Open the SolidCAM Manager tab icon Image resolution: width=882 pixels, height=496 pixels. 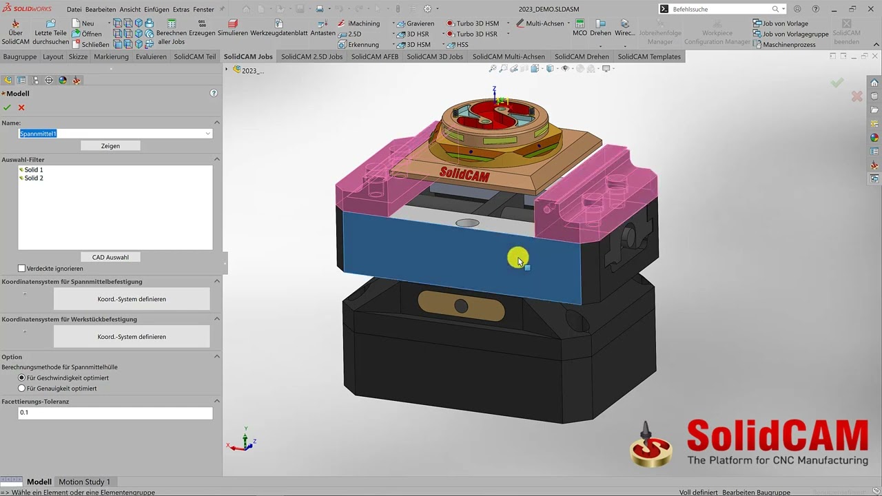(x=76, y=80)
